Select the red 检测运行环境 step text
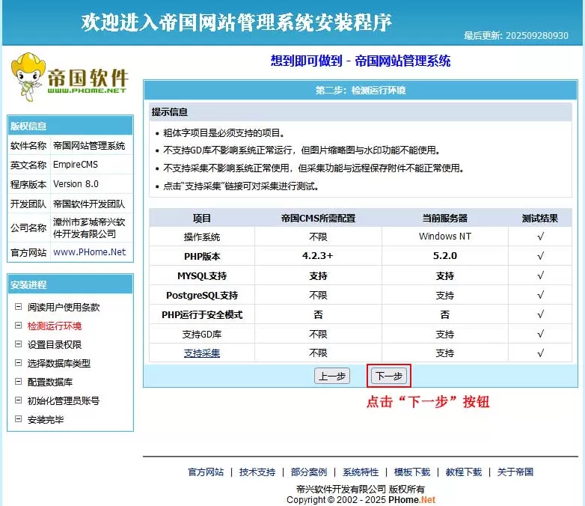This screenshot has width=585, height=506. pos(55,326)
